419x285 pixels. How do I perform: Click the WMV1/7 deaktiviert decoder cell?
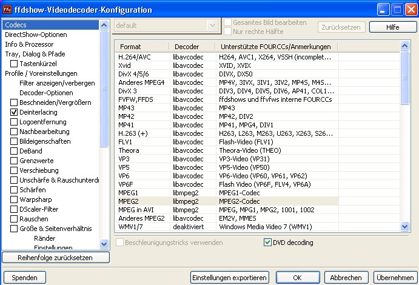click(x=188, y=226)
